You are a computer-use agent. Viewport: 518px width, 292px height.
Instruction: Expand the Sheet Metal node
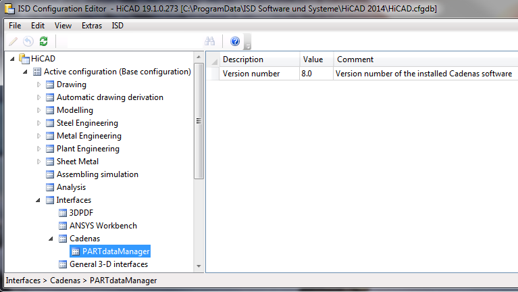[x=38, y=162]
